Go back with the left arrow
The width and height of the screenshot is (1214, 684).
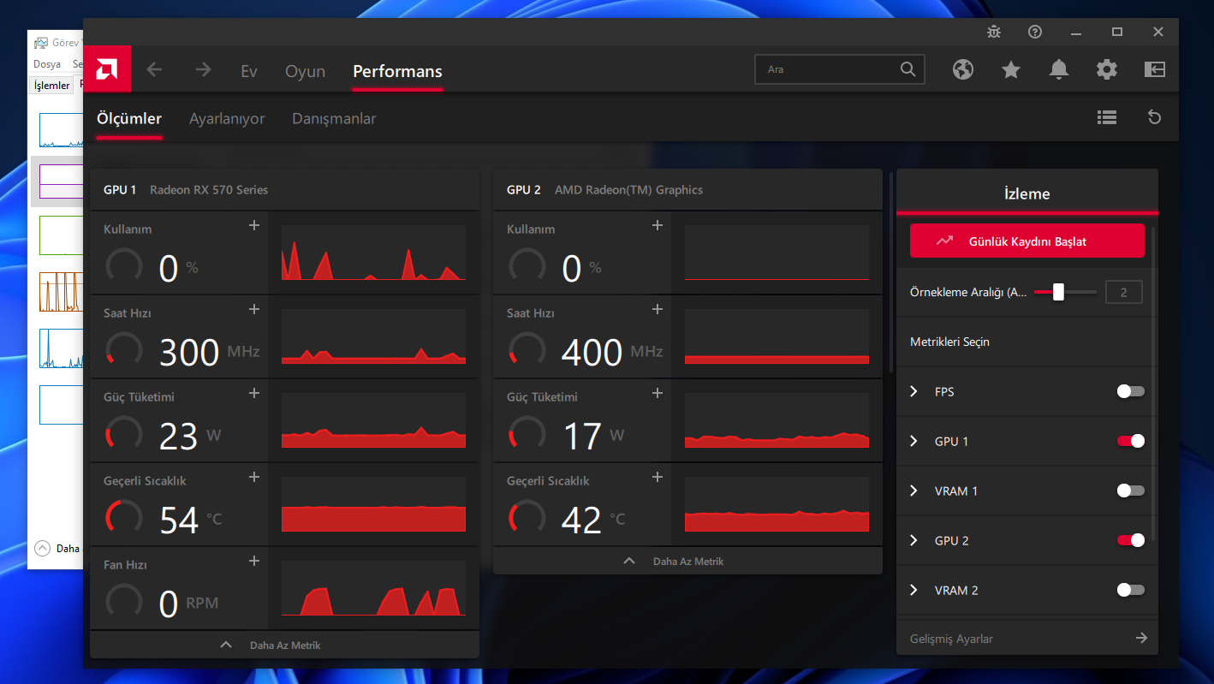click(155, 70)
